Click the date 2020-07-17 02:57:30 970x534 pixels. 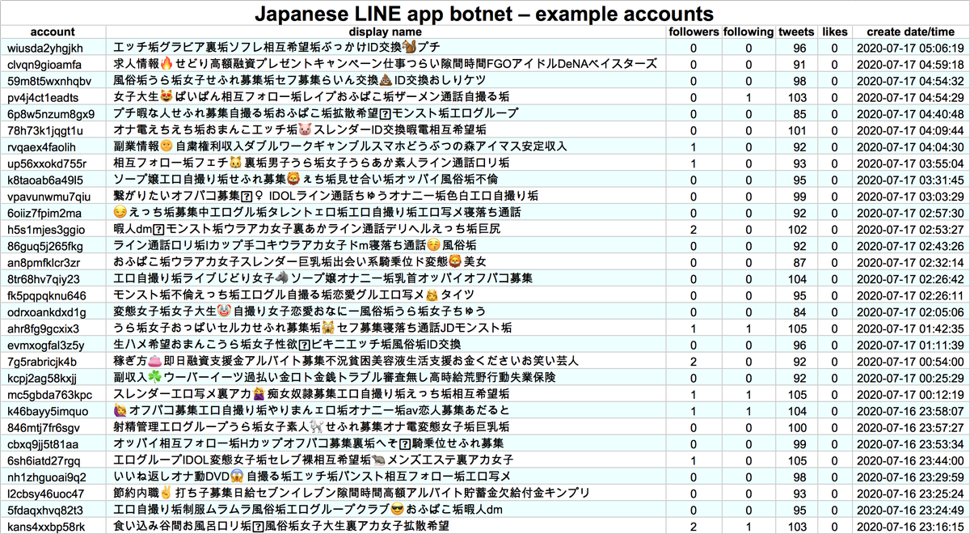(910, 213)
